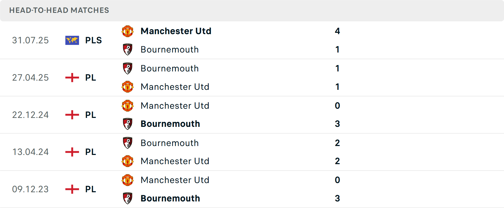Screen dimensions: 504x208
Task: Open match dated 13.04.24
Action: [30, 152]
